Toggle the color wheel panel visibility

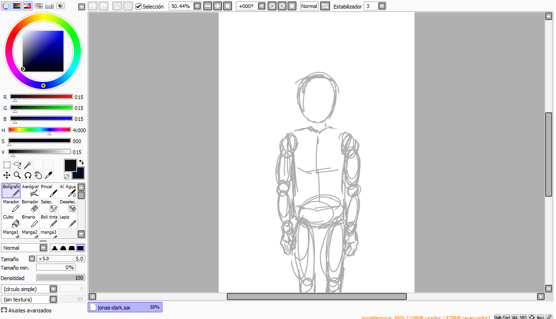(x=6, y=6)
